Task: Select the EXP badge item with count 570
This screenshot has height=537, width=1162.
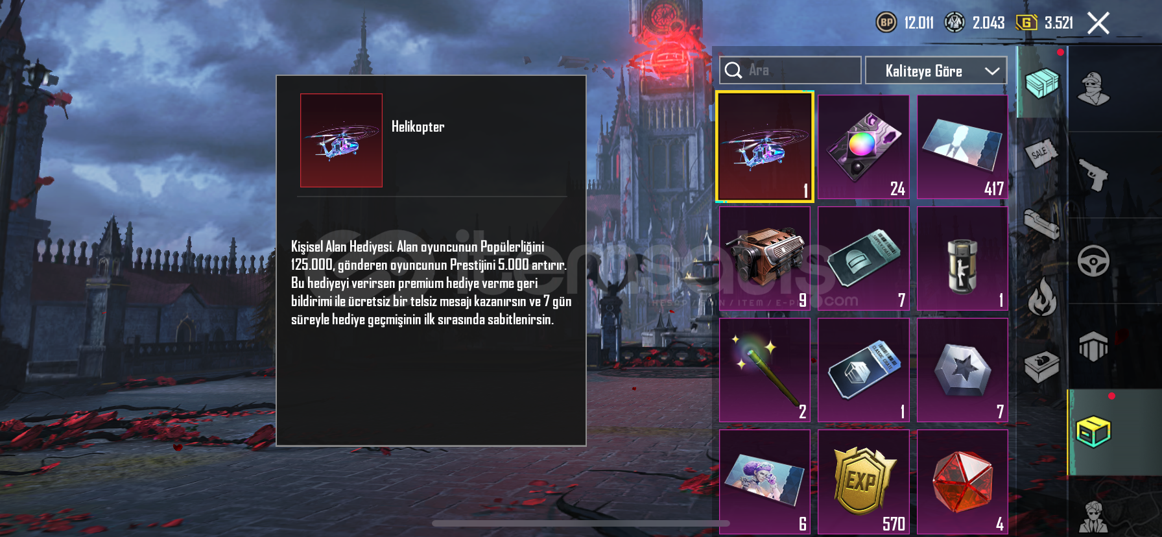Action: 864,482
